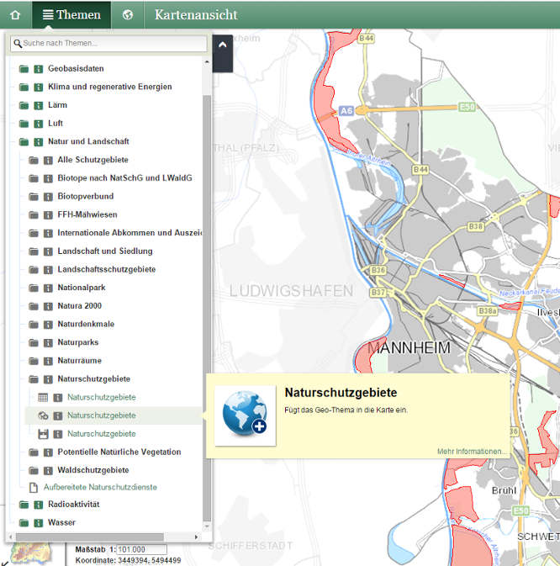Show info for Naturräume

click(x=48, y=361)
